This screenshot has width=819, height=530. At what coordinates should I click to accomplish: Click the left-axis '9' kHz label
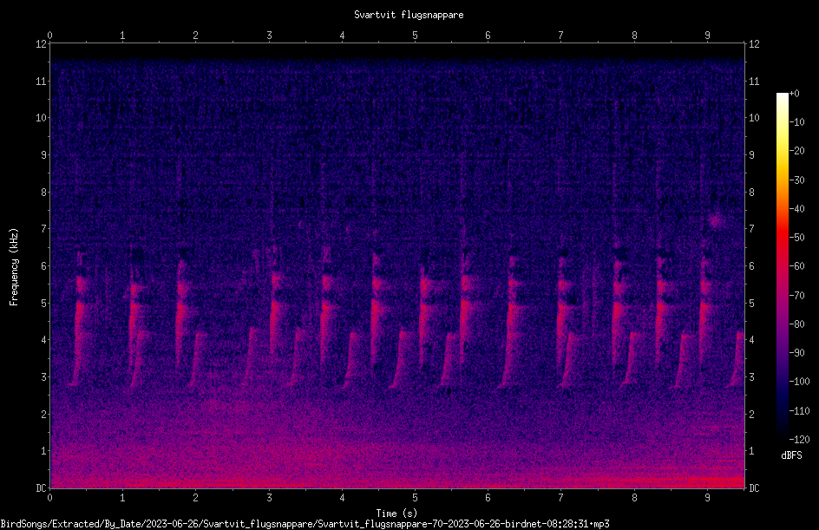pos(44,155)
